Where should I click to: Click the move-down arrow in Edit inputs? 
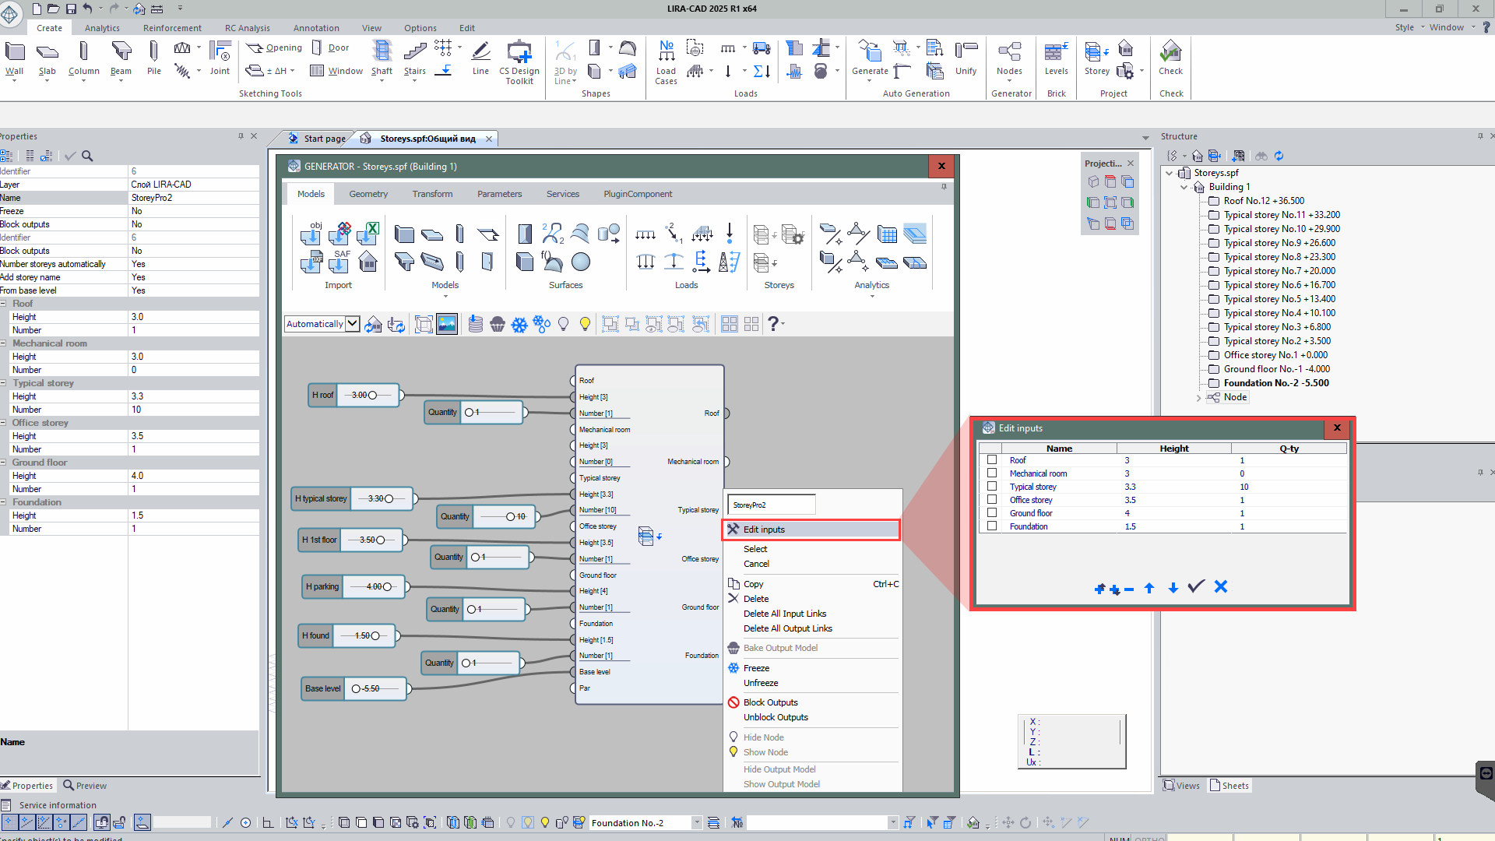[1173, 588]
